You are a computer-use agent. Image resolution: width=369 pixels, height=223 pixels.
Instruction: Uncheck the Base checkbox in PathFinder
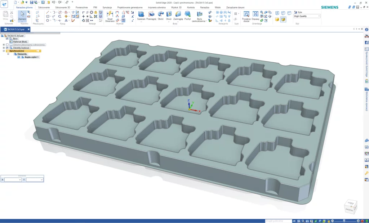tap(7, 39)
